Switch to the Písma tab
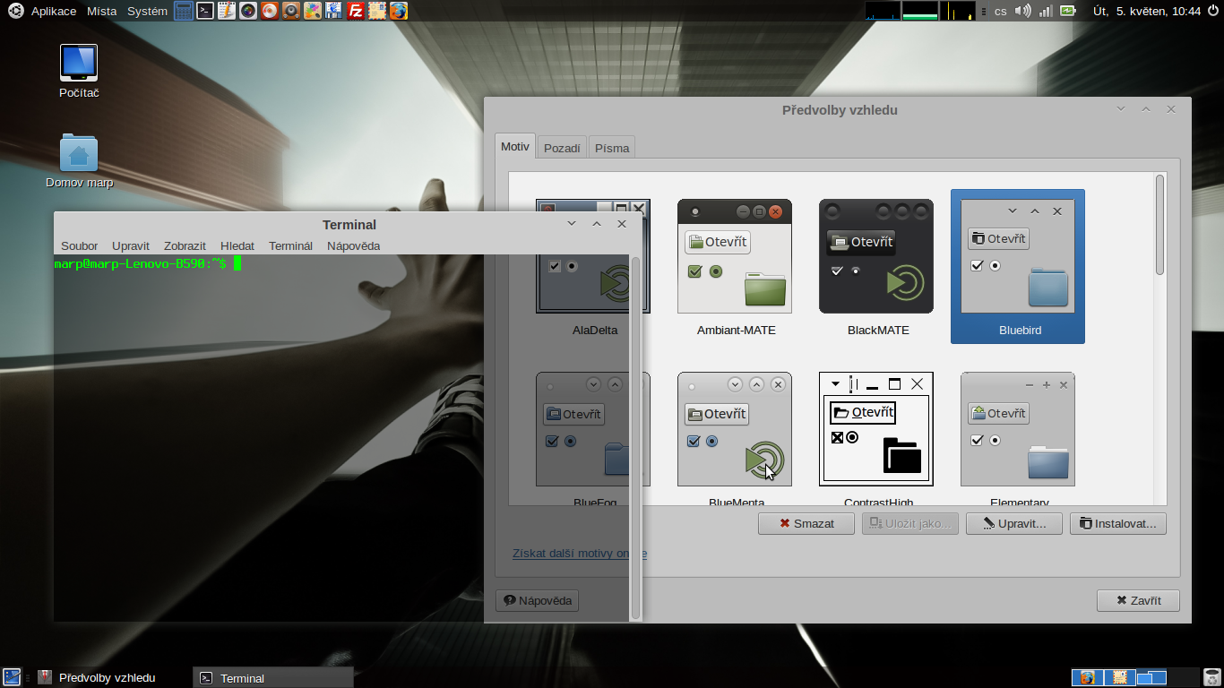The width and height of the screenshot is (1224, 688). [612, 148]
